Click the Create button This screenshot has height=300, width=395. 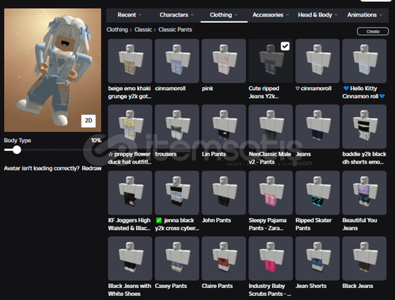[373, 32]
